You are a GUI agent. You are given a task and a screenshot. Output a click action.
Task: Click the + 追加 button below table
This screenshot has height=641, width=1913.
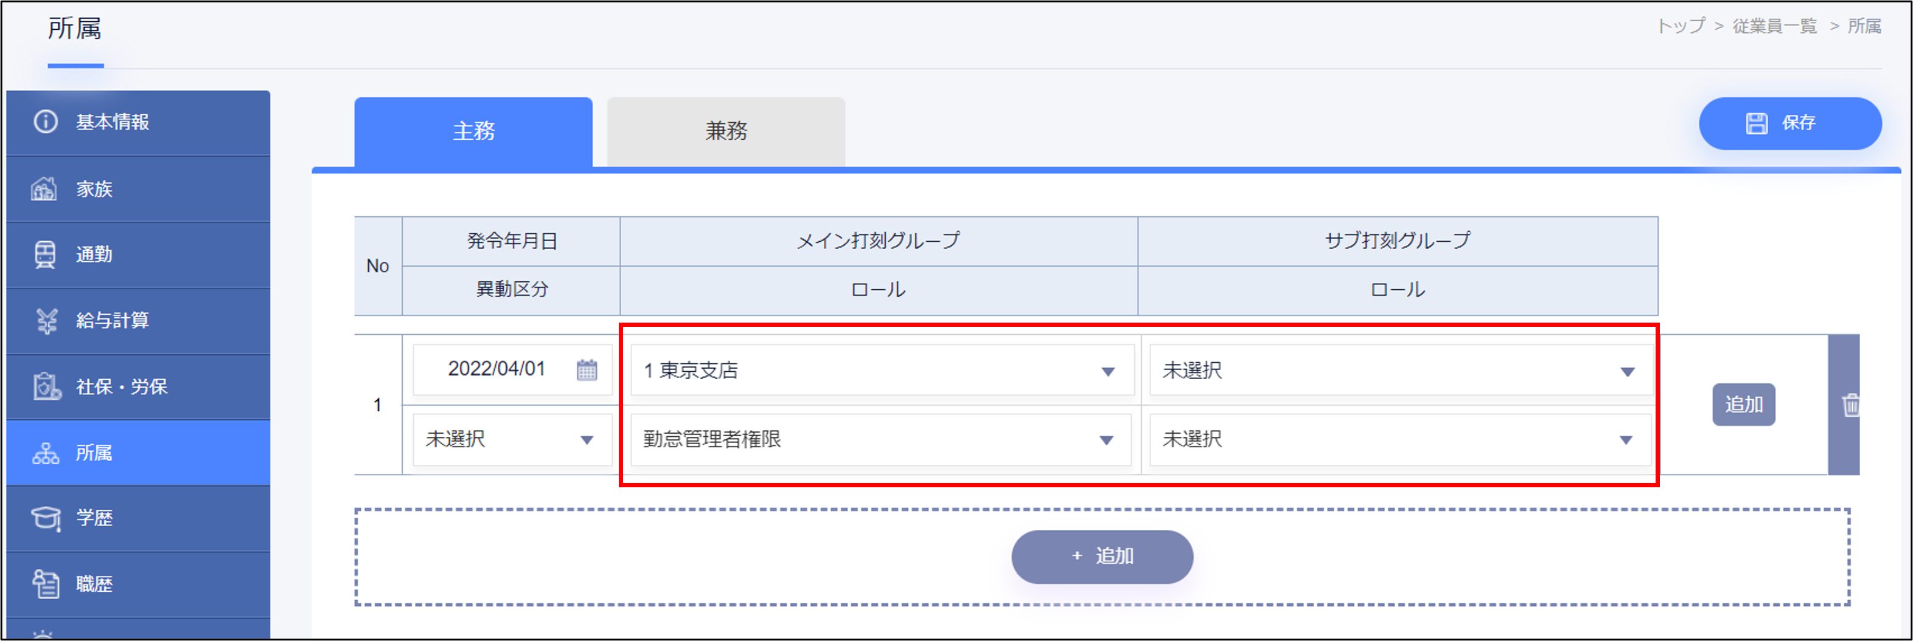click(x=1101, y=557)
